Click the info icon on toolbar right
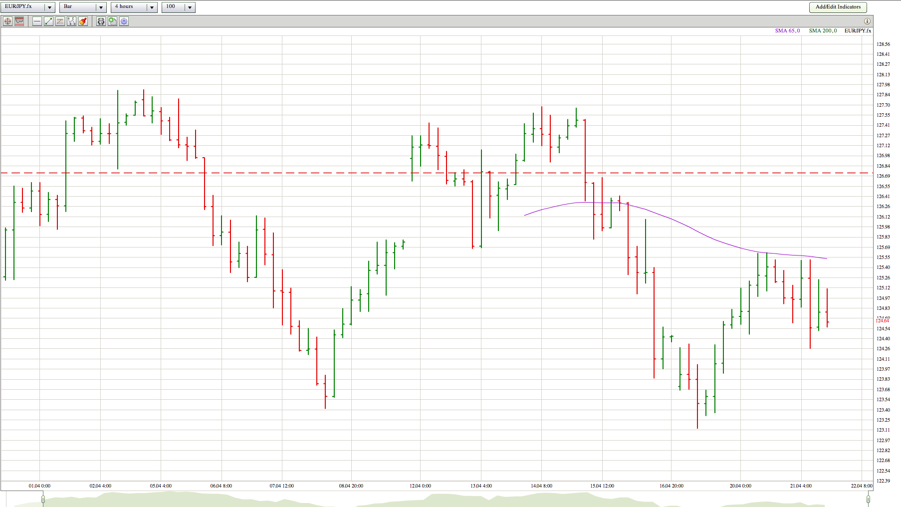 pyautogui.click(x=867, y=21)
